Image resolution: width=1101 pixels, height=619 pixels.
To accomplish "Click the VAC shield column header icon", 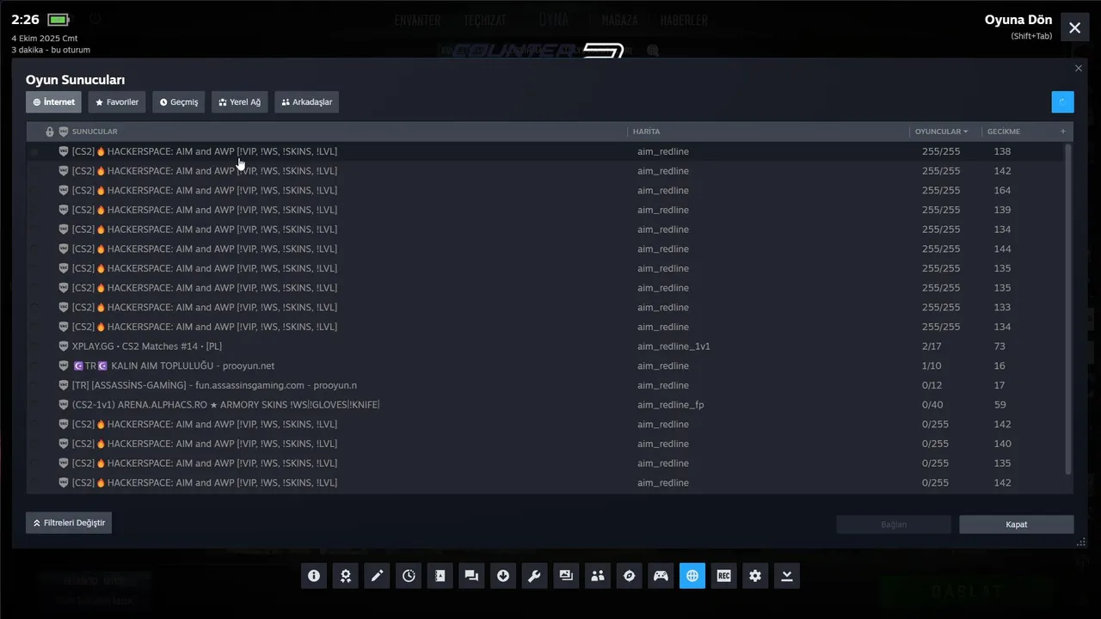I will tap(64, 132).
